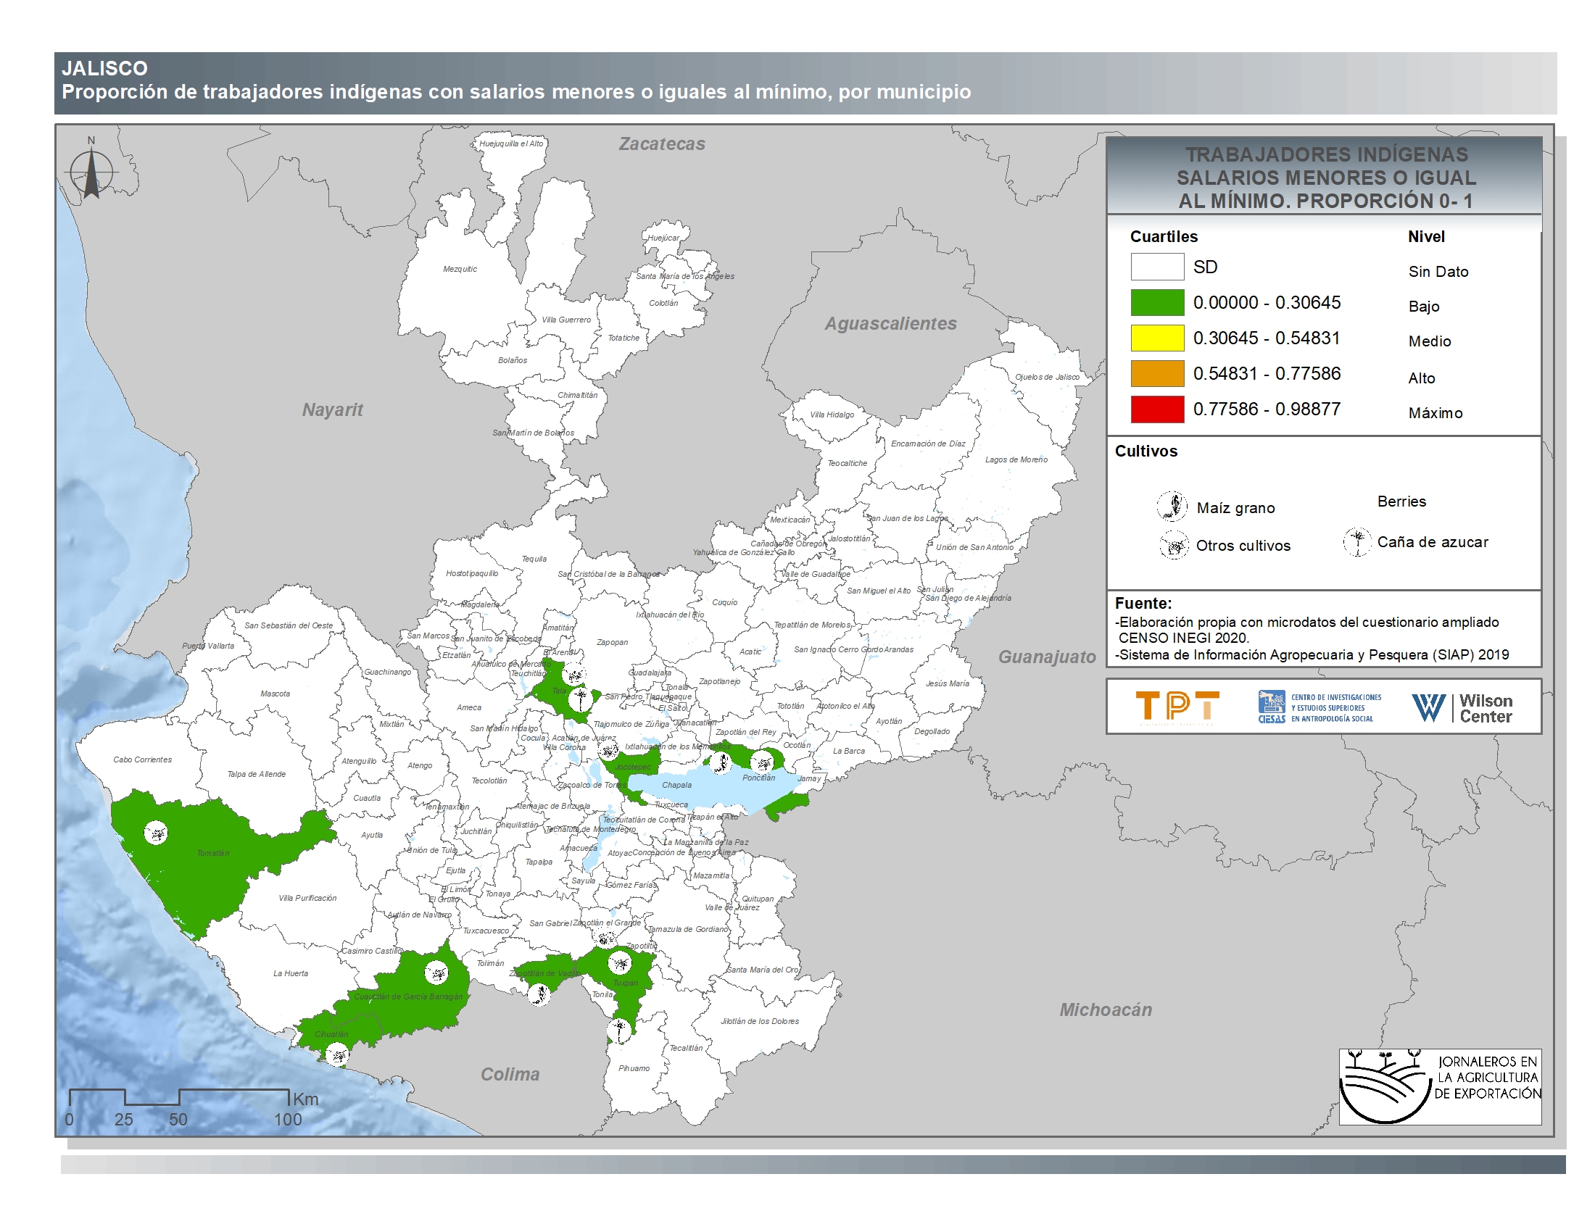The height and width of the screenshot is (1232, 1595).
Task: Click the Jornaleros en la Agricultura logo
Action: (1439, 1086)
